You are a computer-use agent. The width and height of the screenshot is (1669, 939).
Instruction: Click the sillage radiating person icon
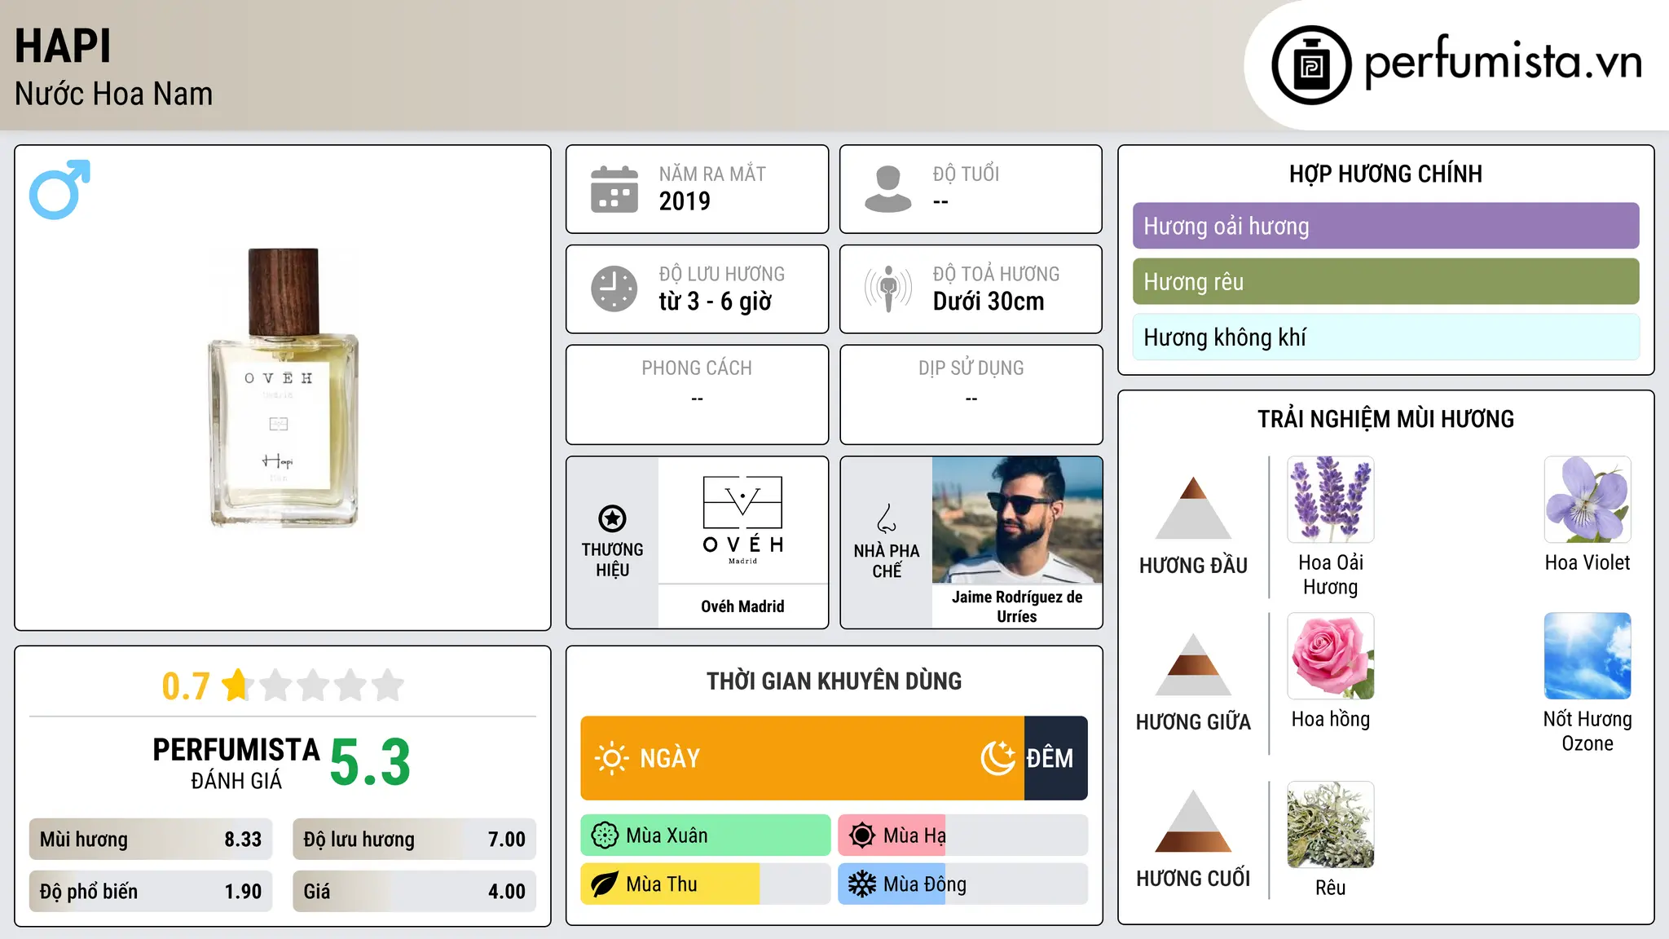(888, 289)
